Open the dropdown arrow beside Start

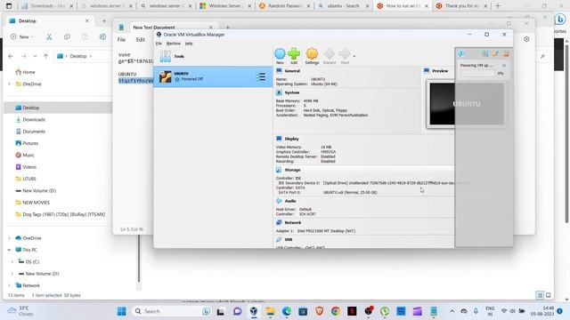[x=354, y=56]
